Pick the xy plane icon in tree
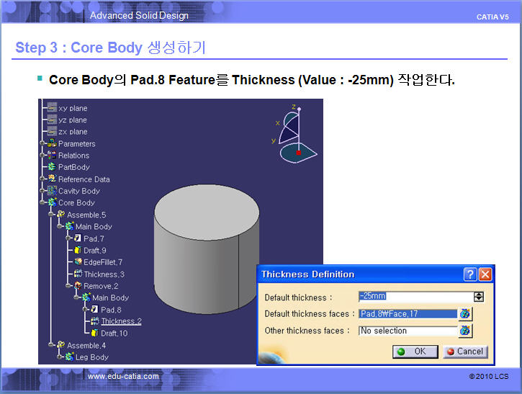Screen dimensions: 522x394 pyautogui.click(x=52, y=108)
